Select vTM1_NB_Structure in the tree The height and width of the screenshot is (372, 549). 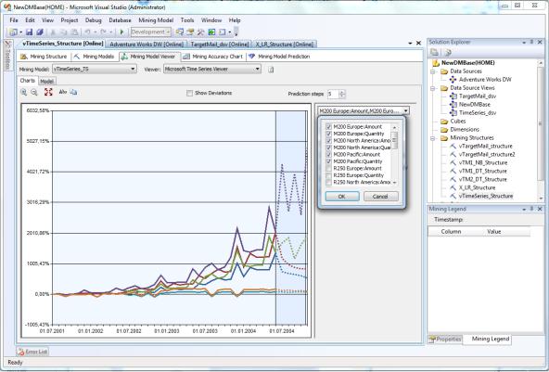pyautogui.click(x=483, y=162)
